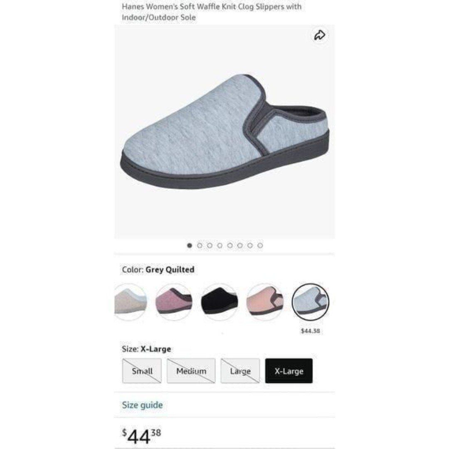Viewport: 449px width, 449px height.
Task: Click the Hanes slippers product title
Action: [212, 12]
